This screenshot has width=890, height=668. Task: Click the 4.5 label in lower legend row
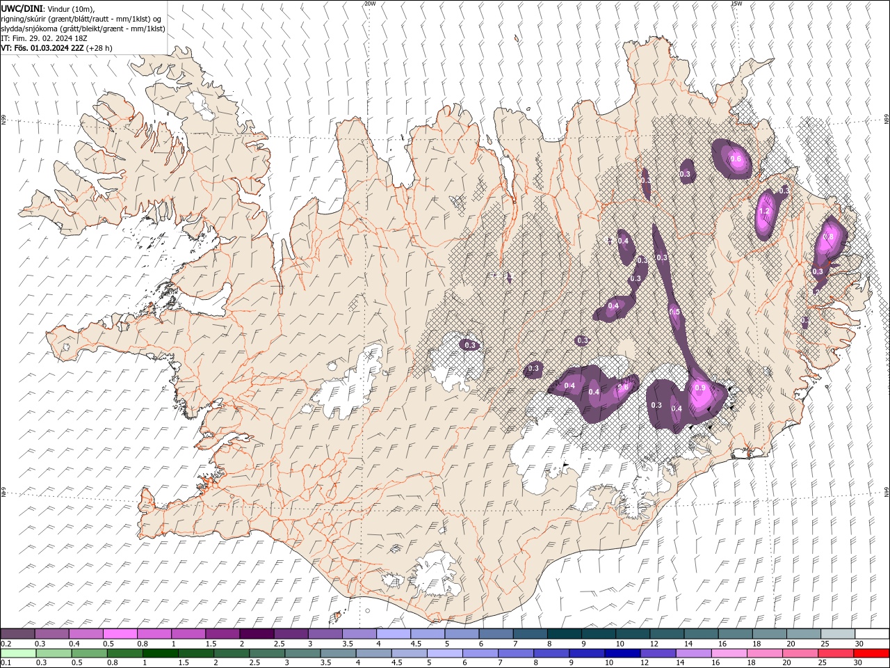(397, 663)
